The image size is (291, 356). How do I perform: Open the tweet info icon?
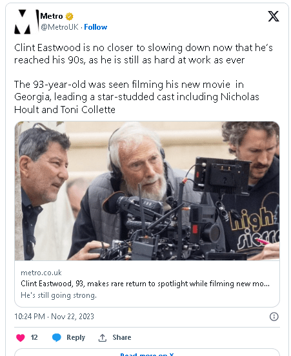[x=274, y=317]
